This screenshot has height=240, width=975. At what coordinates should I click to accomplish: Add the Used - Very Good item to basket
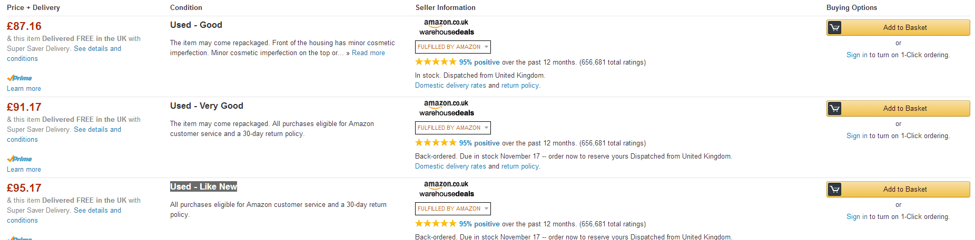click(x=904, y=108)
